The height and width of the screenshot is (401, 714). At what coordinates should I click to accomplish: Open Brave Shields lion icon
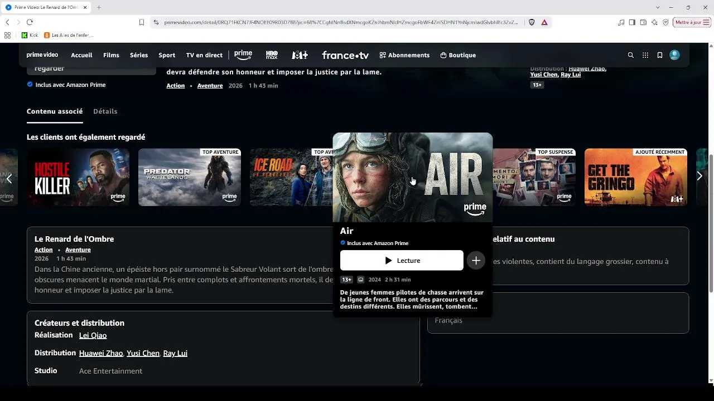[532, 22]
